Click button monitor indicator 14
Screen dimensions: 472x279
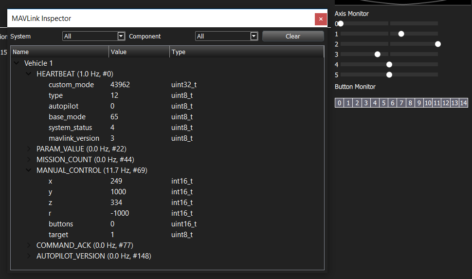pos(464,103)
